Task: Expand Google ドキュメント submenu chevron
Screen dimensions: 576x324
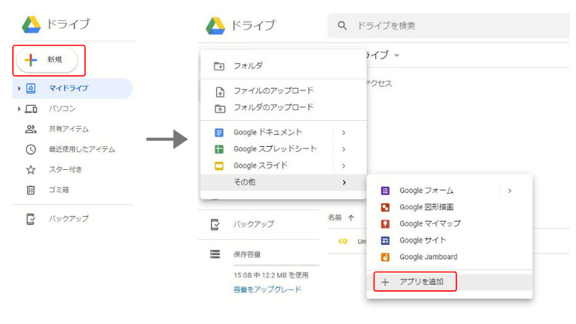Action: pos(343,132)
